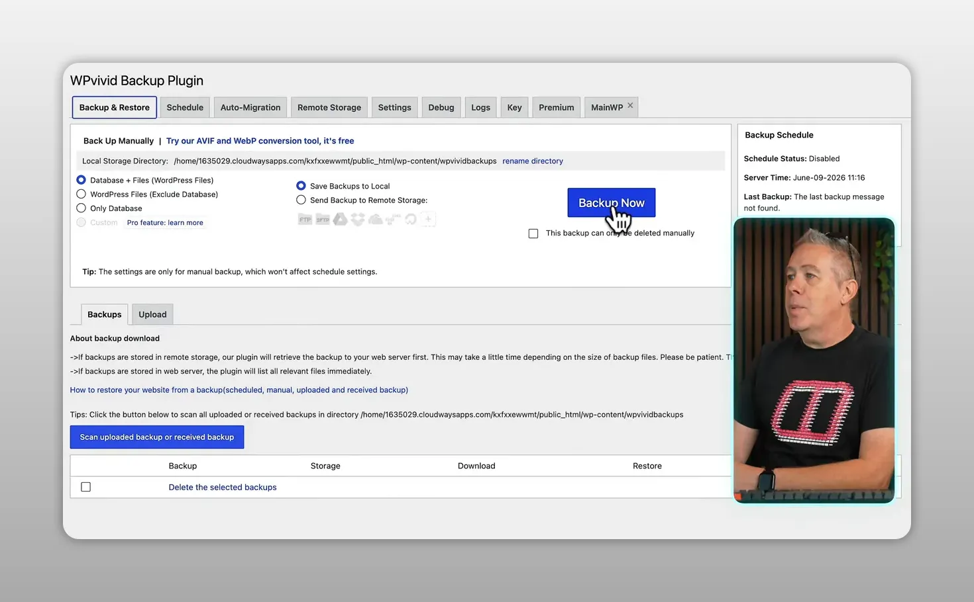Viewport: 974px width, 602px height.
Task: Click the Tip about manual backup settings
Action: (230, 271)
